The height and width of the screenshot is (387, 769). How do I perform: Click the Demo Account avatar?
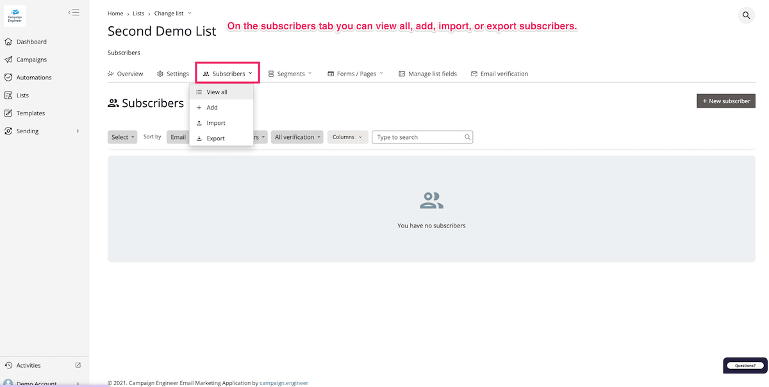click(x=8, y=383)
